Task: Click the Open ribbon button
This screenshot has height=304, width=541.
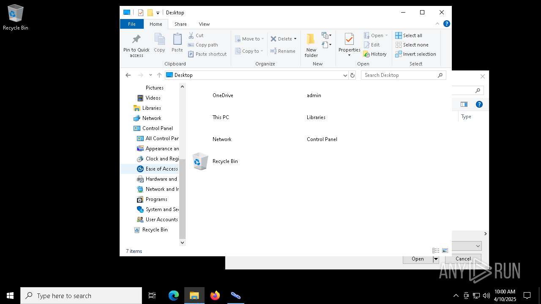Action: pos(375,35)
